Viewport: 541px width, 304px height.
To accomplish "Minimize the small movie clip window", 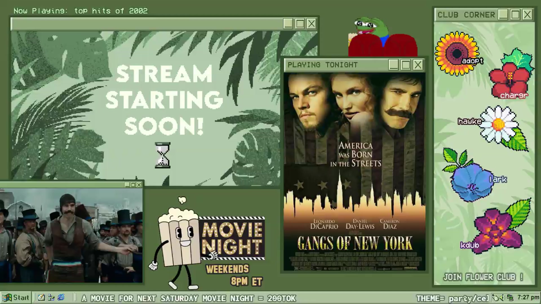I will pyautogui.click(x=127, y=185).
